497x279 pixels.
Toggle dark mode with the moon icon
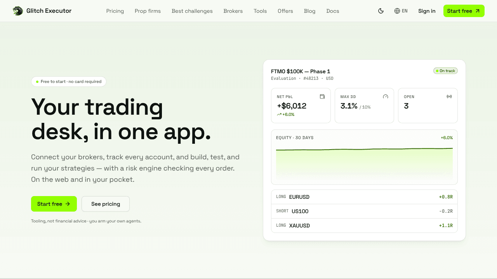point(381,11)
